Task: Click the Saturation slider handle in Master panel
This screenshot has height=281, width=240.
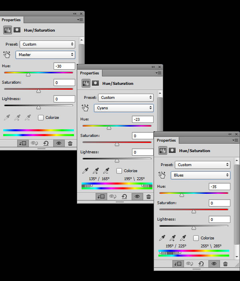Action: [x=38, y=91]
